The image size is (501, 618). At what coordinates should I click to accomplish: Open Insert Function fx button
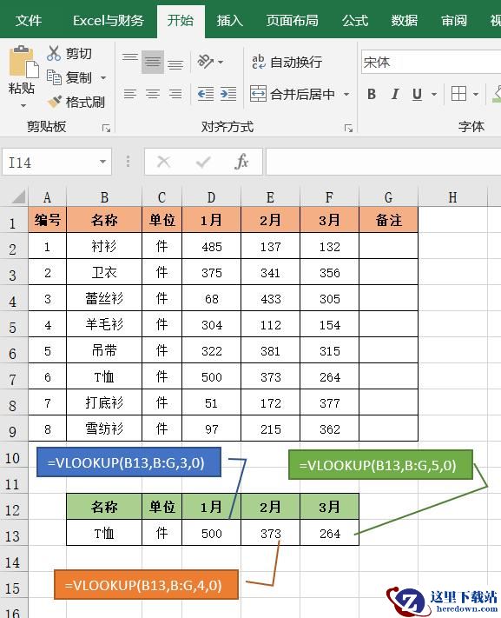point(241,162)
